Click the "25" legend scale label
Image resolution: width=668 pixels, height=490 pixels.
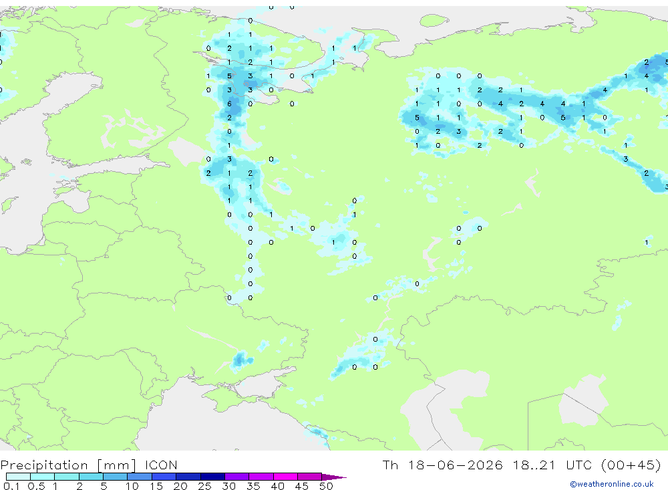(205, 486)
